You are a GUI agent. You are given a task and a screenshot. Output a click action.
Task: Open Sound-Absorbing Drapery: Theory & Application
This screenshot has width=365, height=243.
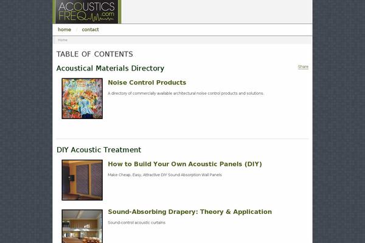[190, 212]
